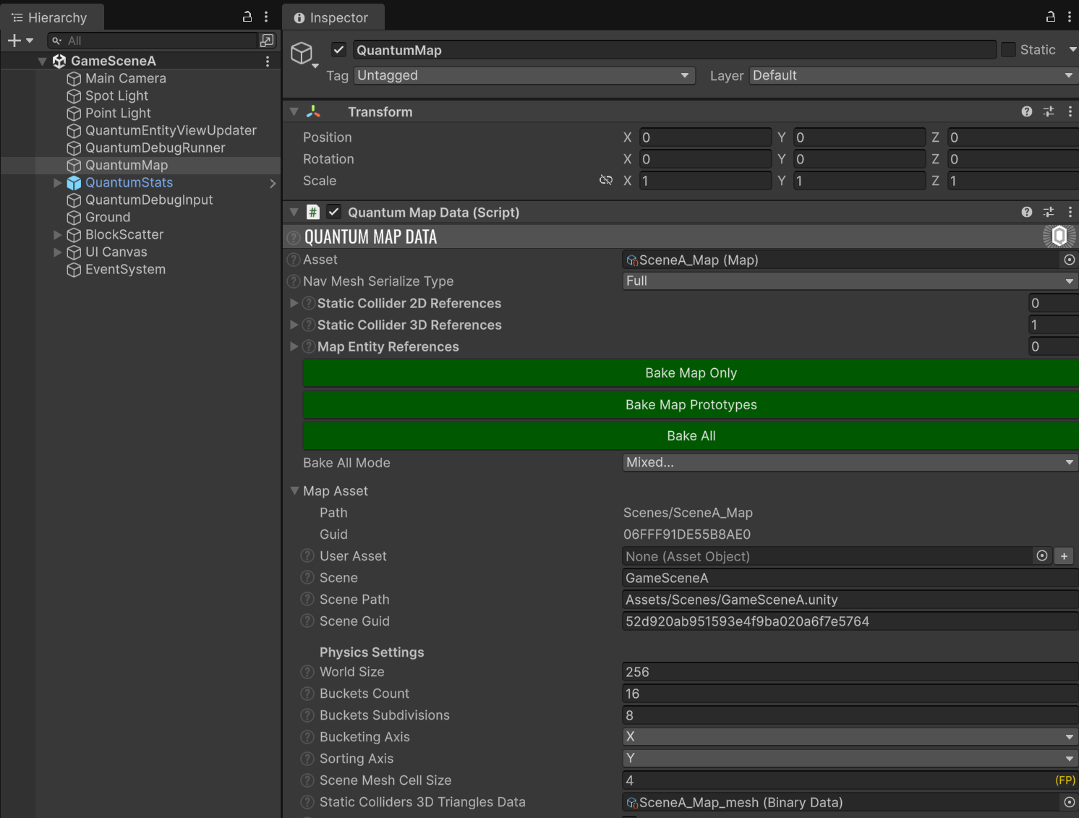Click the GameObject name field QuantumMap
1079x818 pixels.
click(675, 50)
